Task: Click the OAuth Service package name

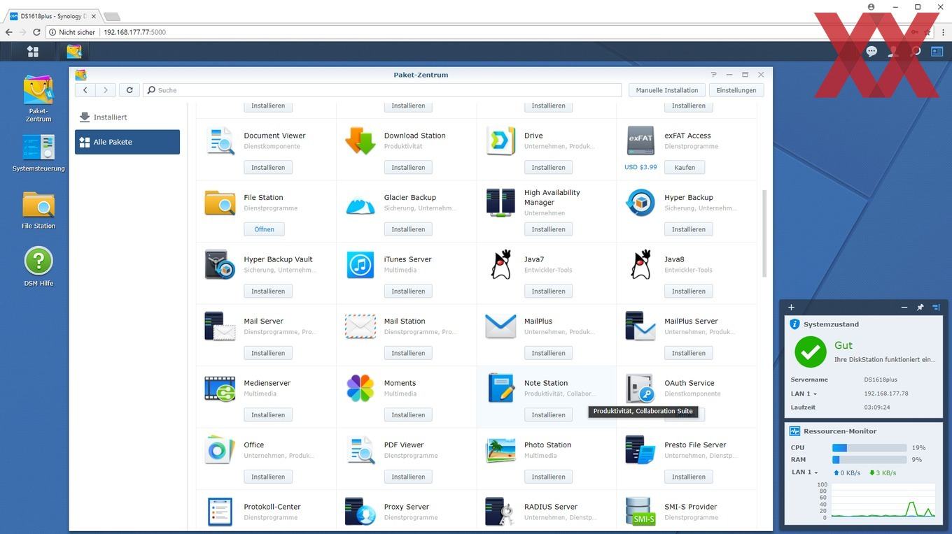Action: tap(689, 383)
